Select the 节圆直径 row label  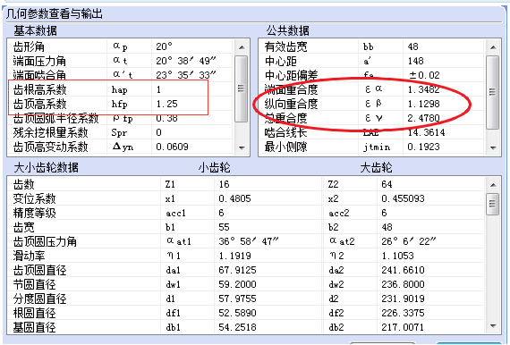tap(34, 284)
